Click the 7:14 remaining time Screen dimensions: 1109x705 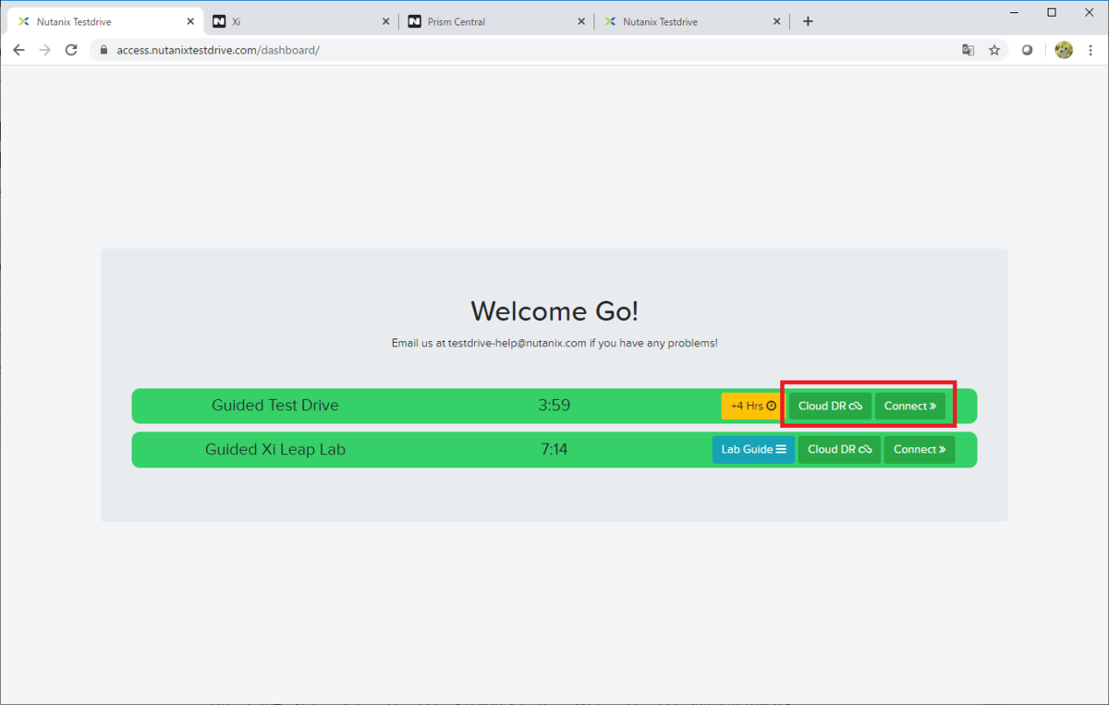[554, 449]
